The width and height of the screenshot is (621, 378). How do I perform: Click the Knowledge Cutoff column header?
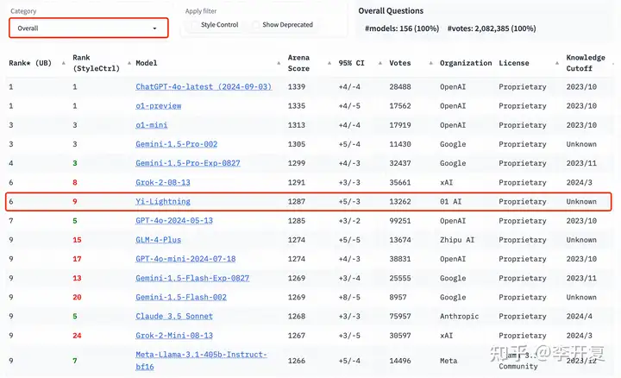pos(586,63)
